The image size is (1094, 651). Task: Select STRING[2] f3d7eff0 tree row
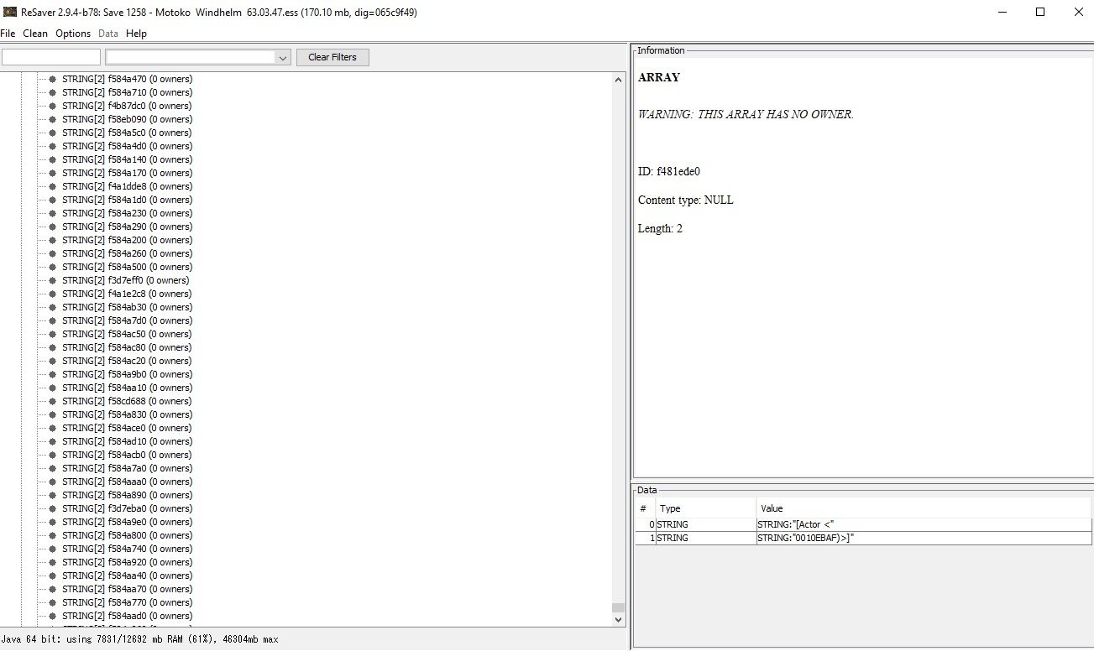[125, 280]
